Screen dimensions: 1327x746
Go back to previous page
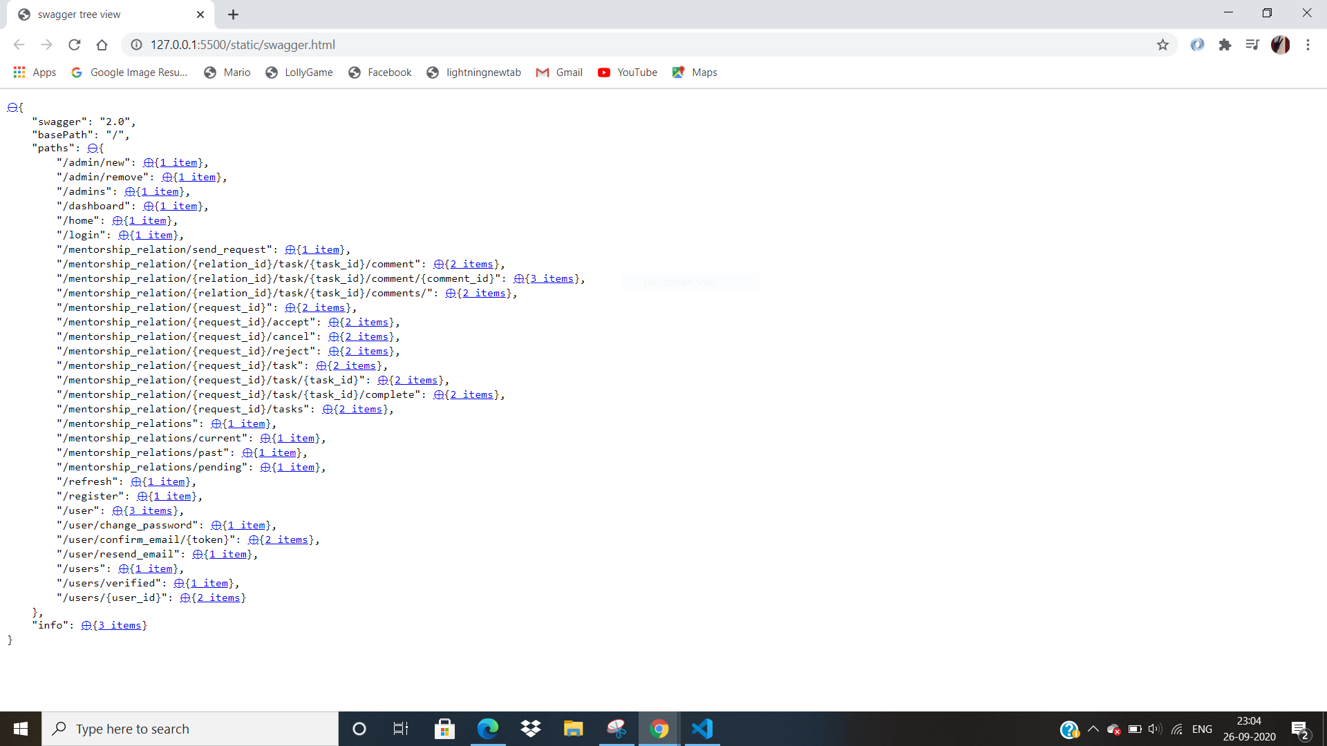[x=19, y=45]
